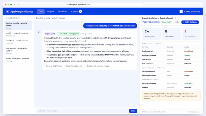Click '2,418 devices evaluated · 214 affected' footer
Image resolution: width=206 pixels, height=116 pixels.
coord(154,112)
